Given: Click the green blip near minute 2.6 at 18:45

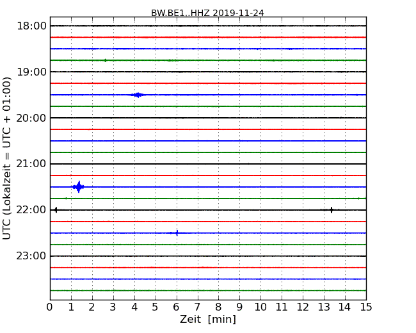Looking at the screenshot, I should (106, 60).
